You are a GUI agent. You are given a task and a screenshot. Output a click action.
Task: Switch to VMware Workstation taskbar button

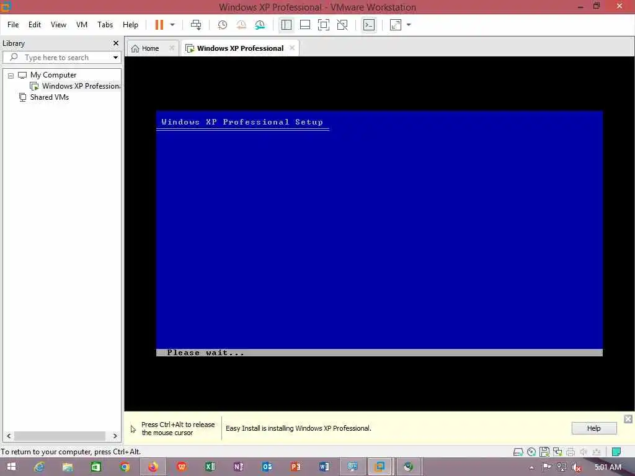click(x=380, y=467)
